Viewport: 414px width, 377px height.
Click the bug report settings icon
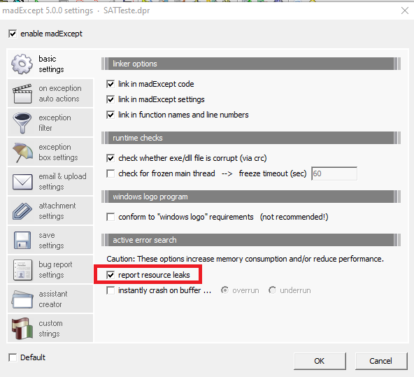pyautogui.click(x=22, y=270)
